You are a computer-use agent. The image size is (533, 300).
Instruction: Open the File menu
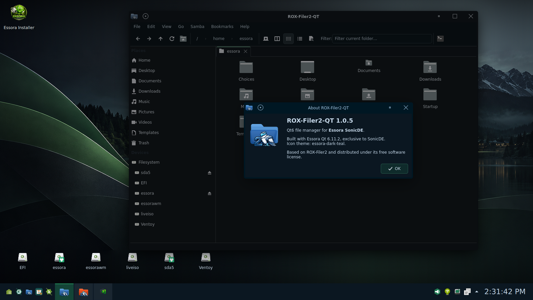pos(137,27)
